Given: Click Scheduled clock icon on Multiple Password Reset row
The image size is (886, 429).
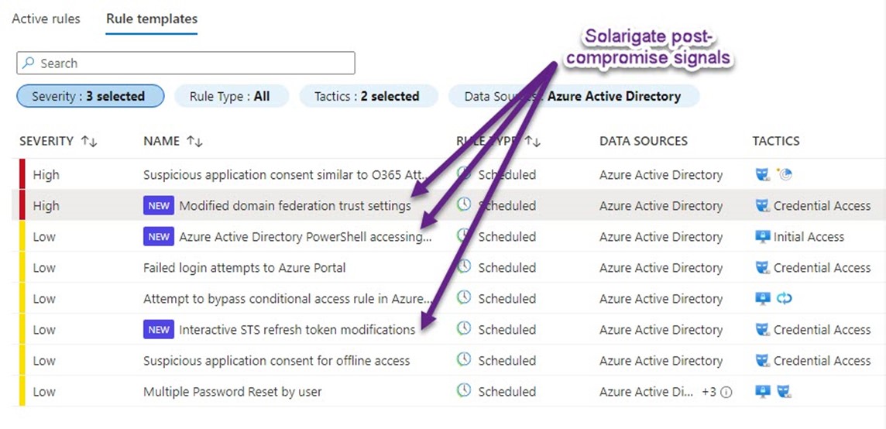Looking at the screenshot, I should coord(464,391).
